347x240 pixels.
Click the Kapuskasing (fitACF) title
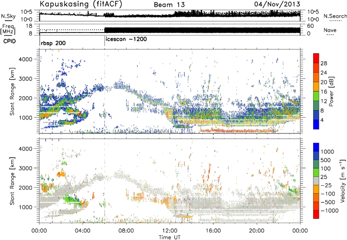pos(81,4)
